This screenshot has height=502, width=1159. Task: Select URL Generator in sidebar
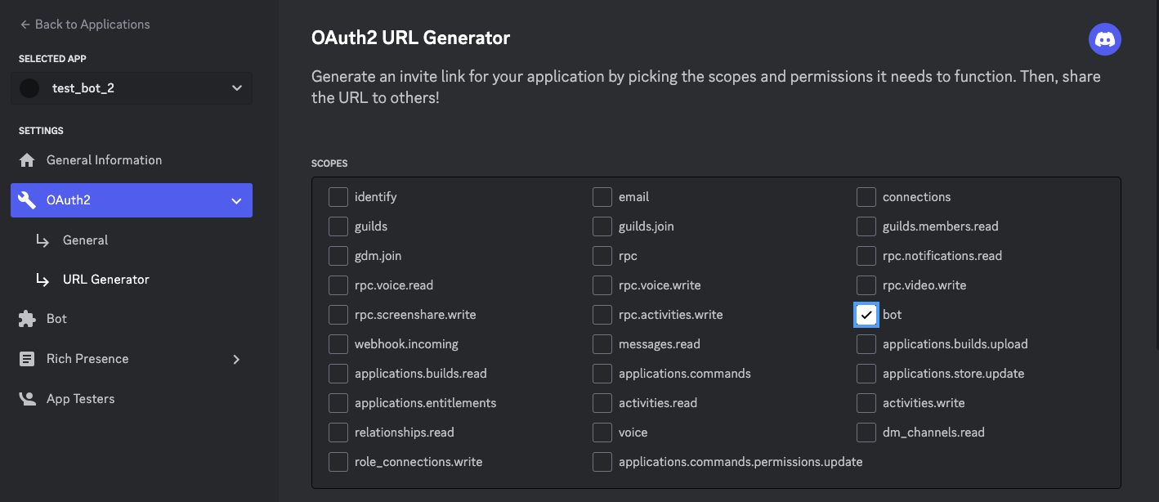105,280
